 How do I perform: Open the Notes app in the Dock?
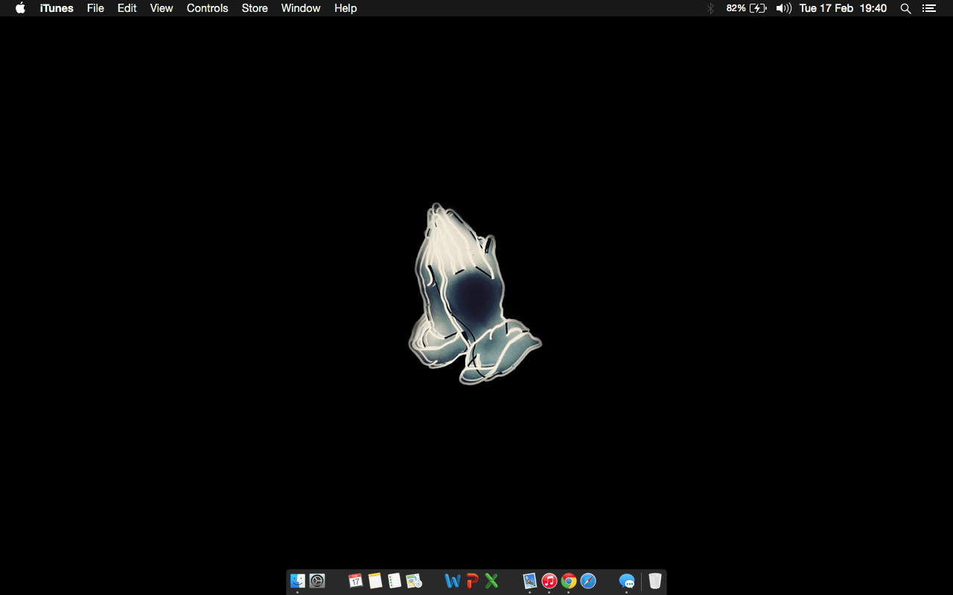pyautogui.click(x=375, y=581)
